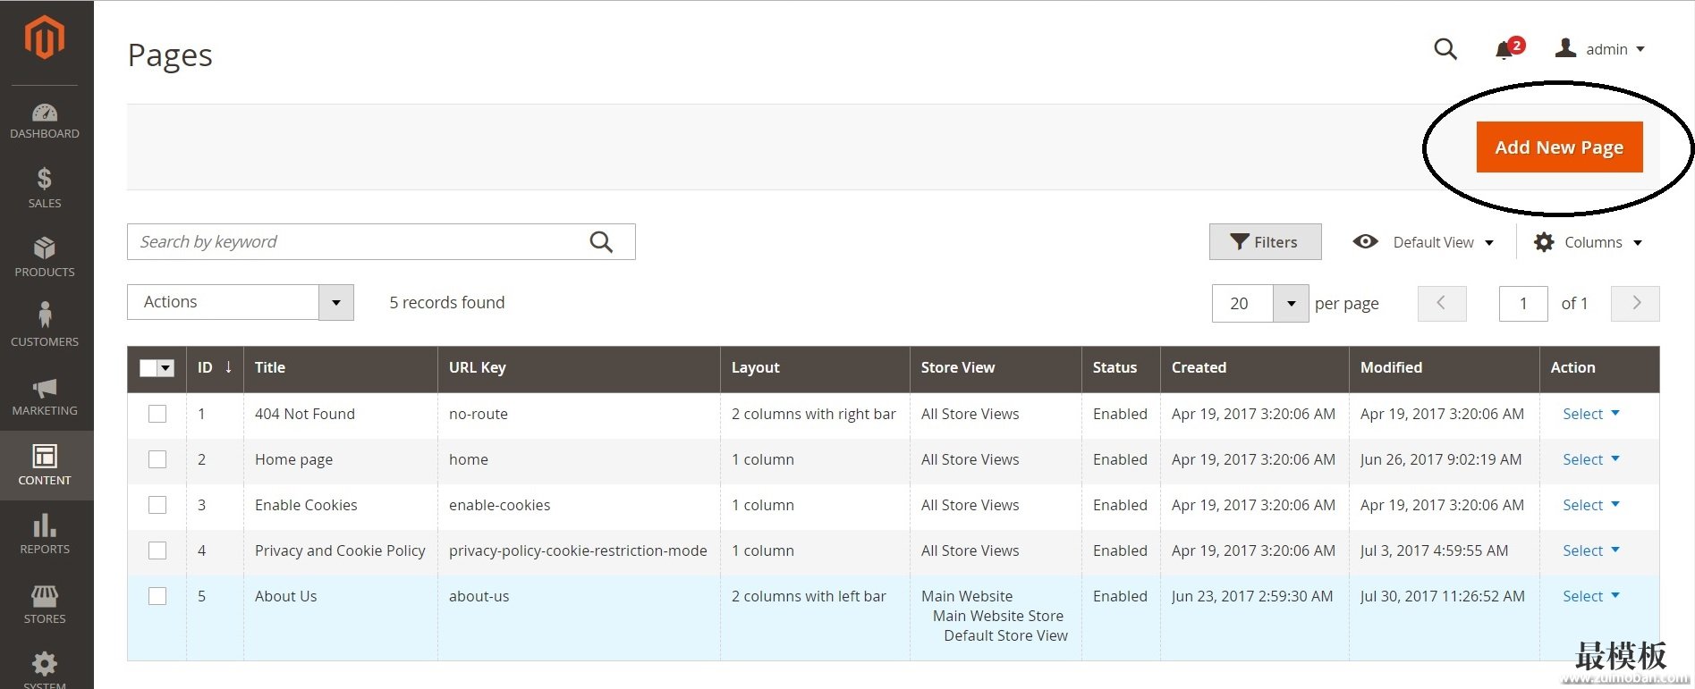Click in the Search by keyword field
The width and height of the screenshot is (1695, 689).
[x=358, y=242]
